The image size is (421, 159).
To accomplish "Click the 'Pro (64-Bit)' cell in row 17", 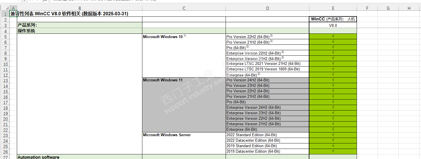I will point(267,102).
